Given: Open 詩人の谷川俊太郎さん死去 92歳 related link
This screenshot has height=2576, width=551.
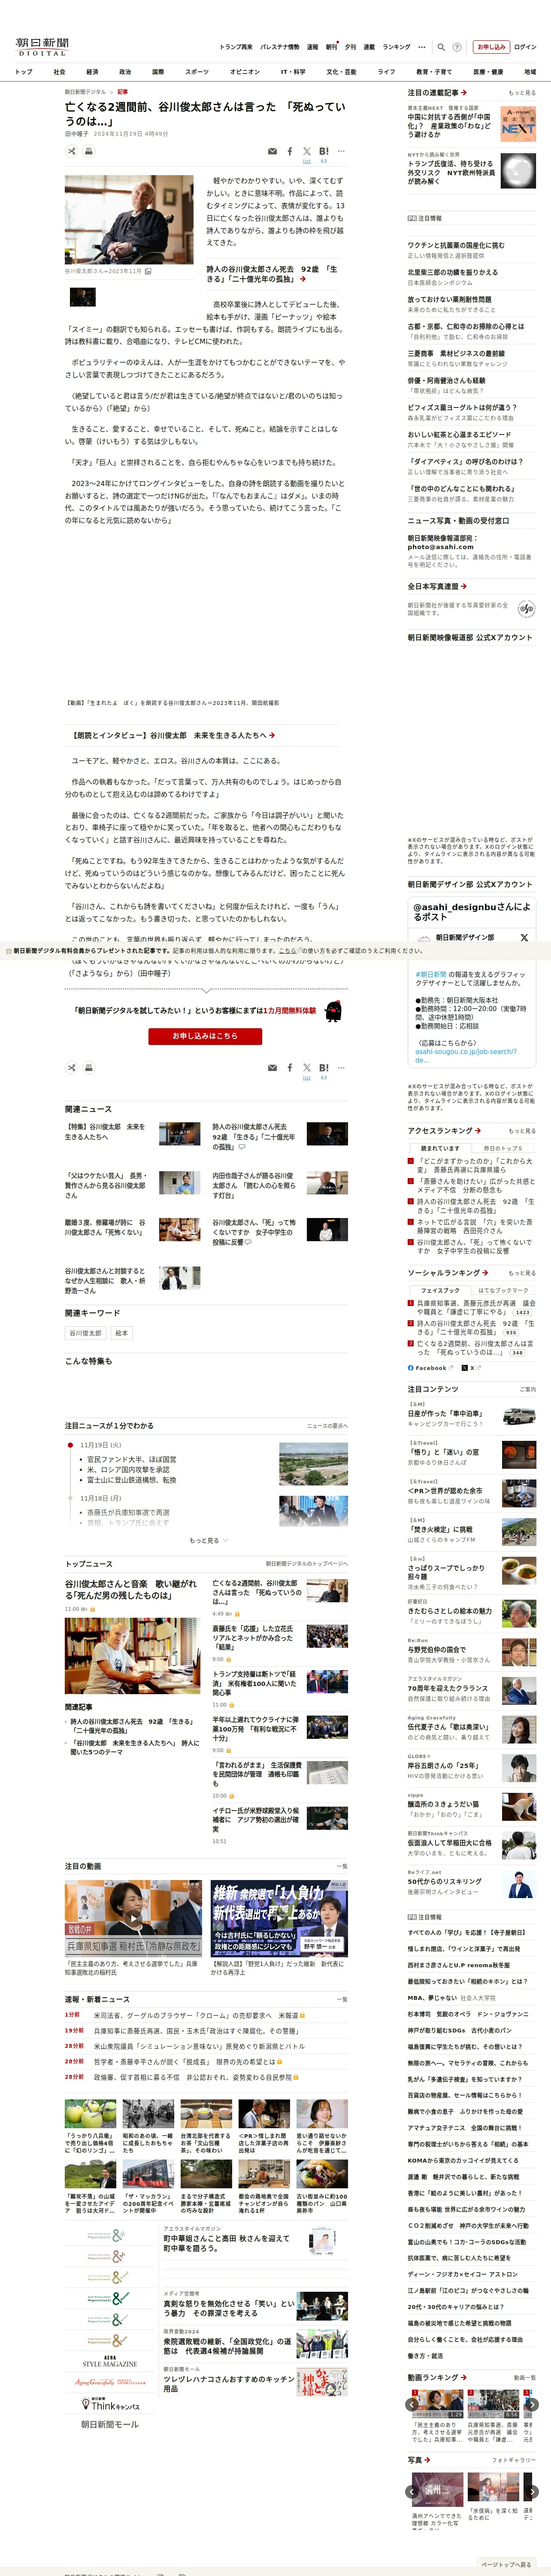Looking at the screenshot, I should pyautogui.click(x=272, y=274).
